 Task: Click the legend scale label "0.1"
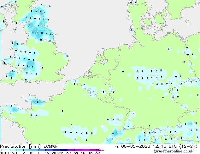click(3, 153)
